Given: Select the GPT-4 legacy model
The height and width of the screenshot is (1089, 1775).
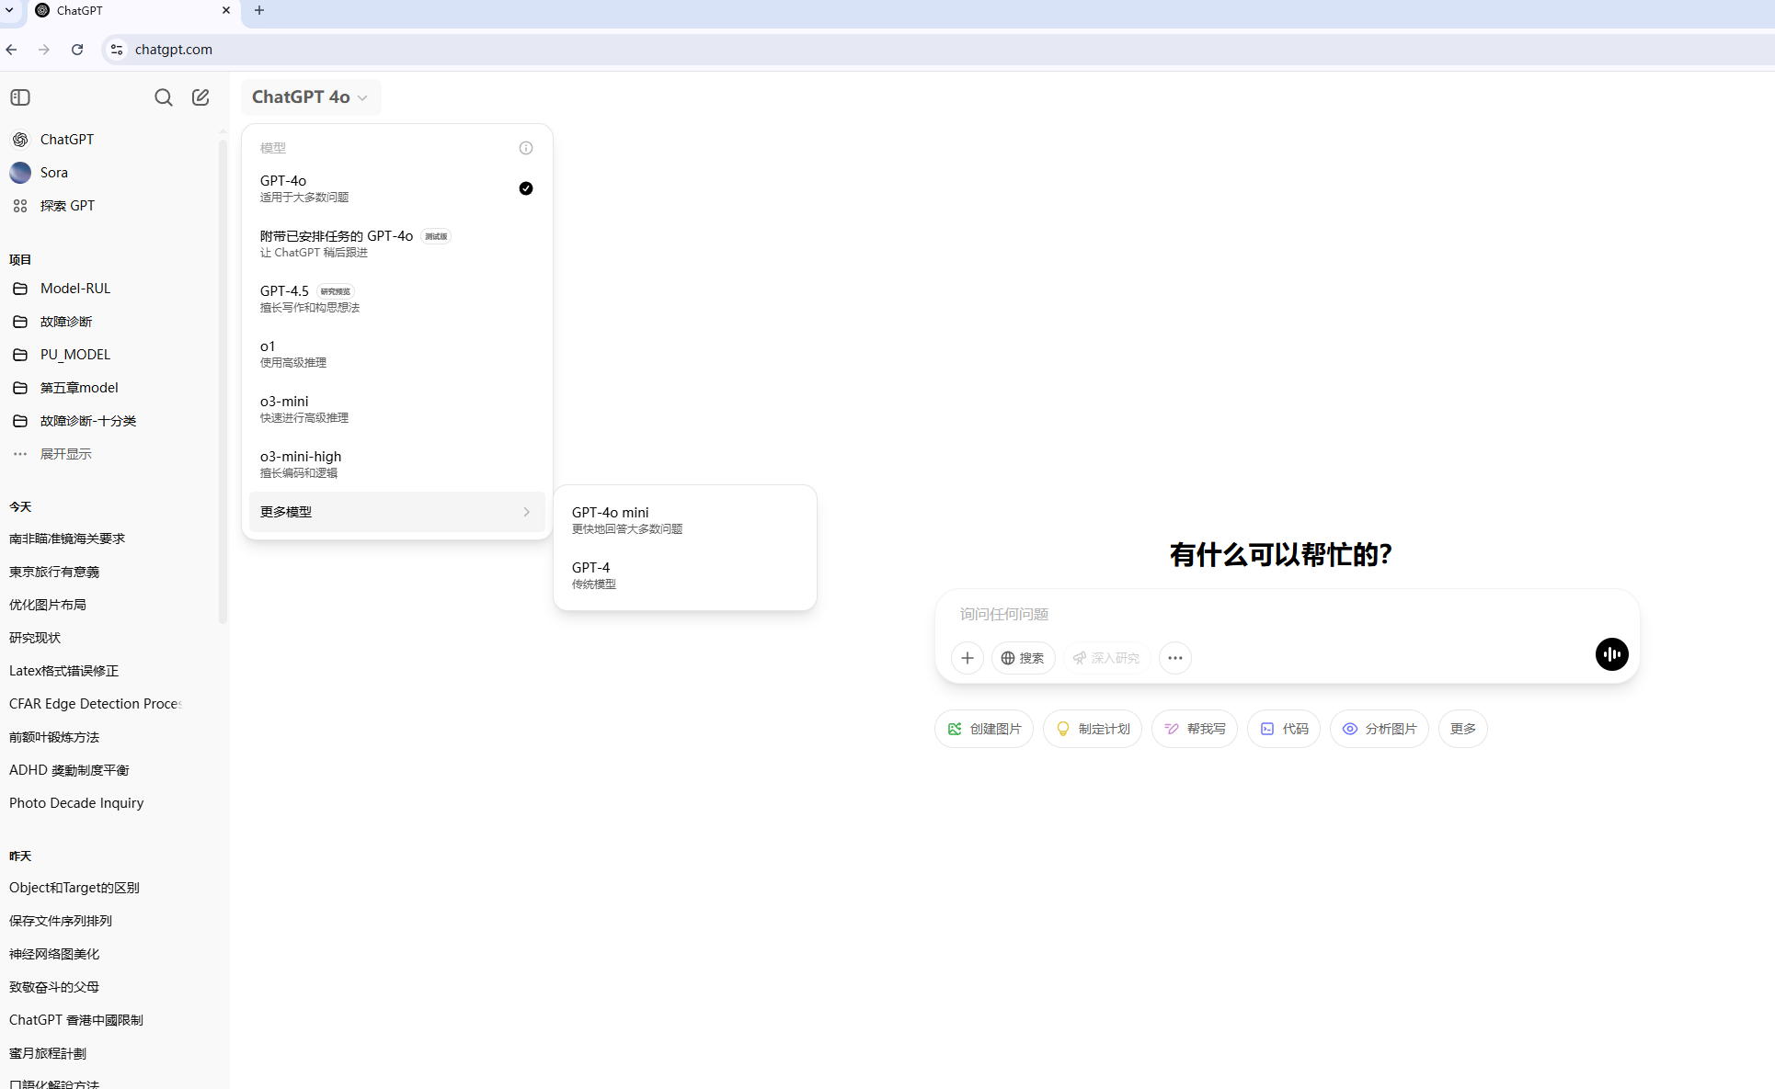Looking at the screenshot, I should coord(685,575).
